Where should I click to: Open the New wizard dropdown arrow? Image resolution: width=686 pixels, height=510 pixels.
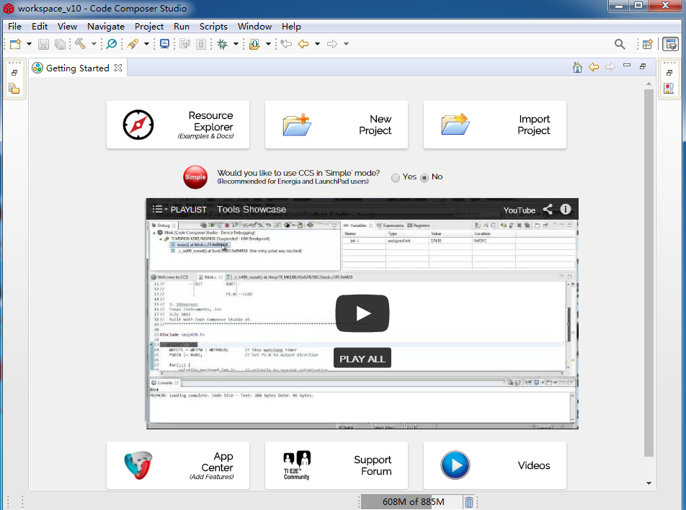(x=29, y=44)
